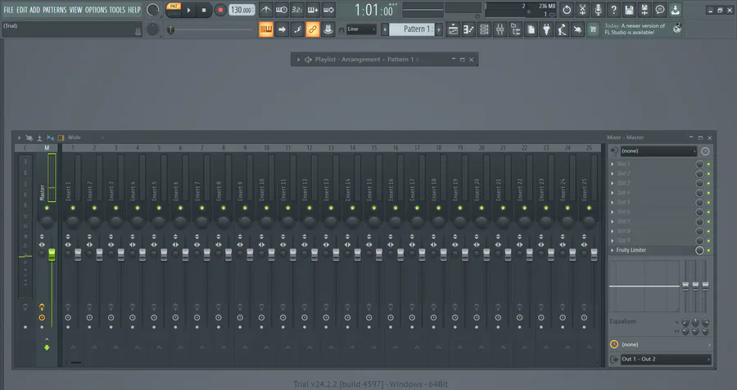
Task: Mute the Master track green light
Action: (x=47, y=208)
